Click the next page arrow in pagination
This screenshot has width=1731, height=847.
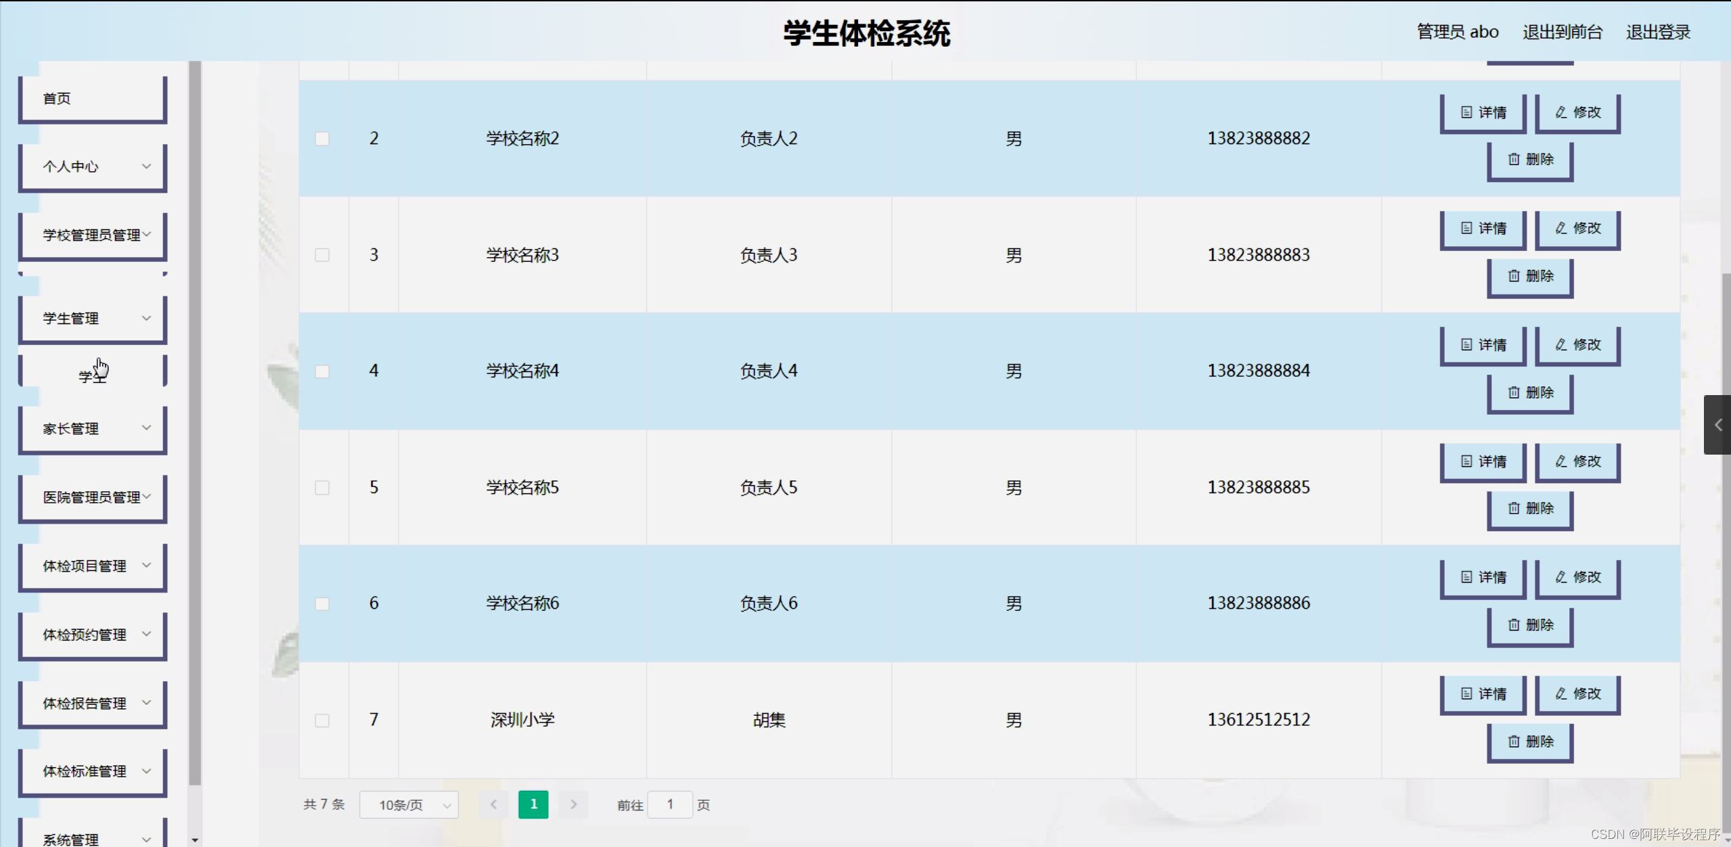573,804
